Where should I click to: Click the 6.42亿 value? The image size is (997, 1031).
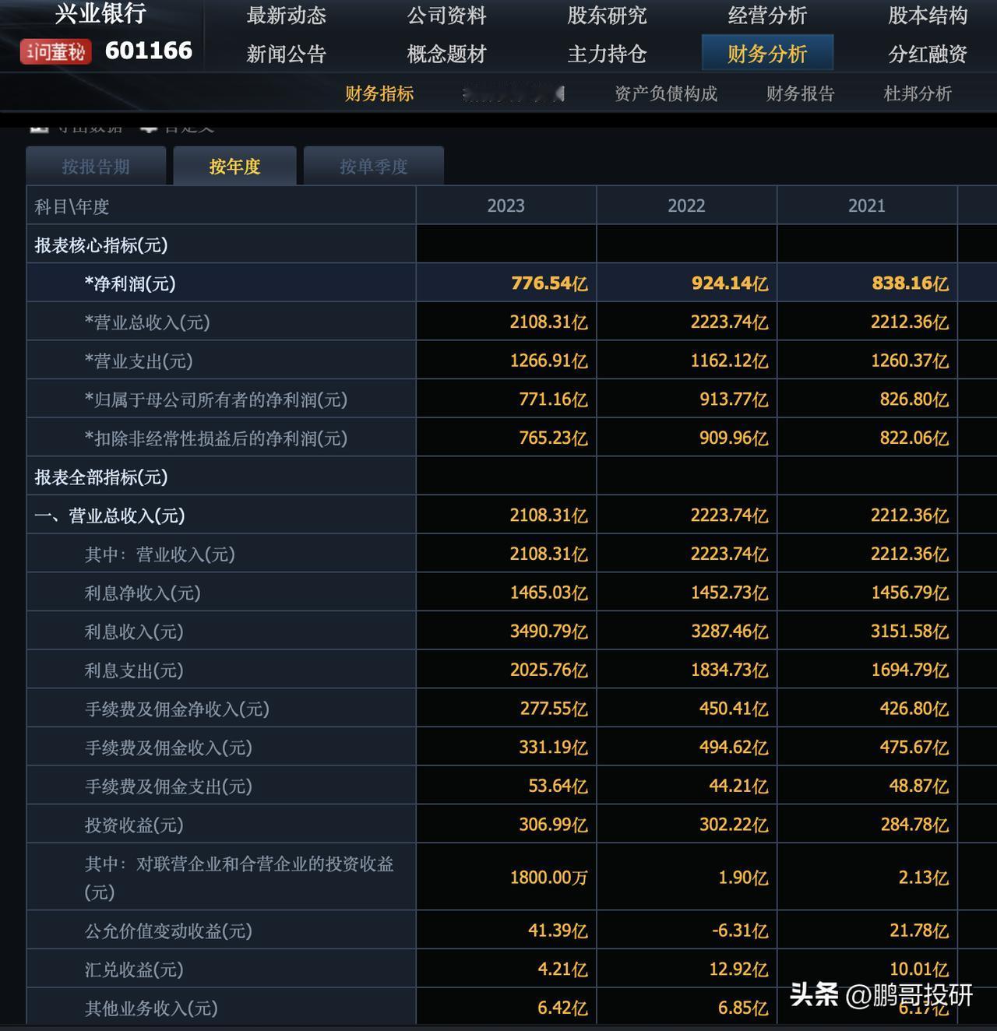pos(562,1008)
